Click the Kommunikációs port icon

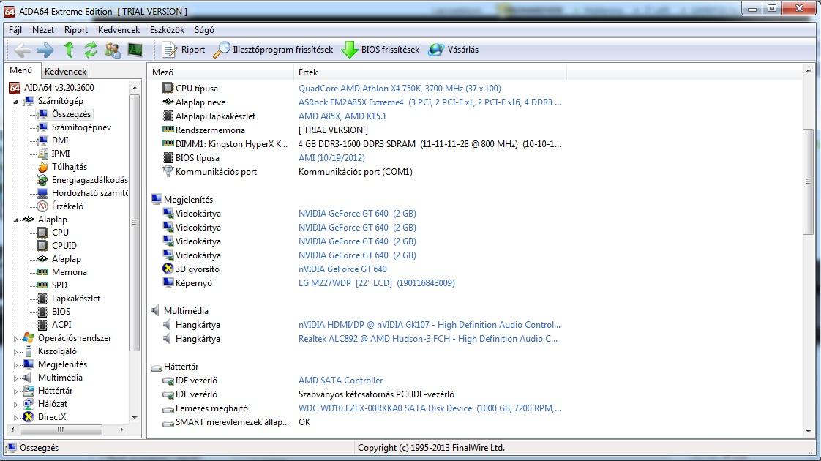168,171
